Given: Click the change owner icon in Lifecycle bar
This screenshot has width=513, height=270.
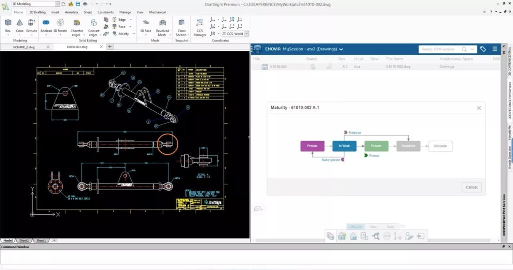Looking at the screenshot, I should click(x=409, y=236).
